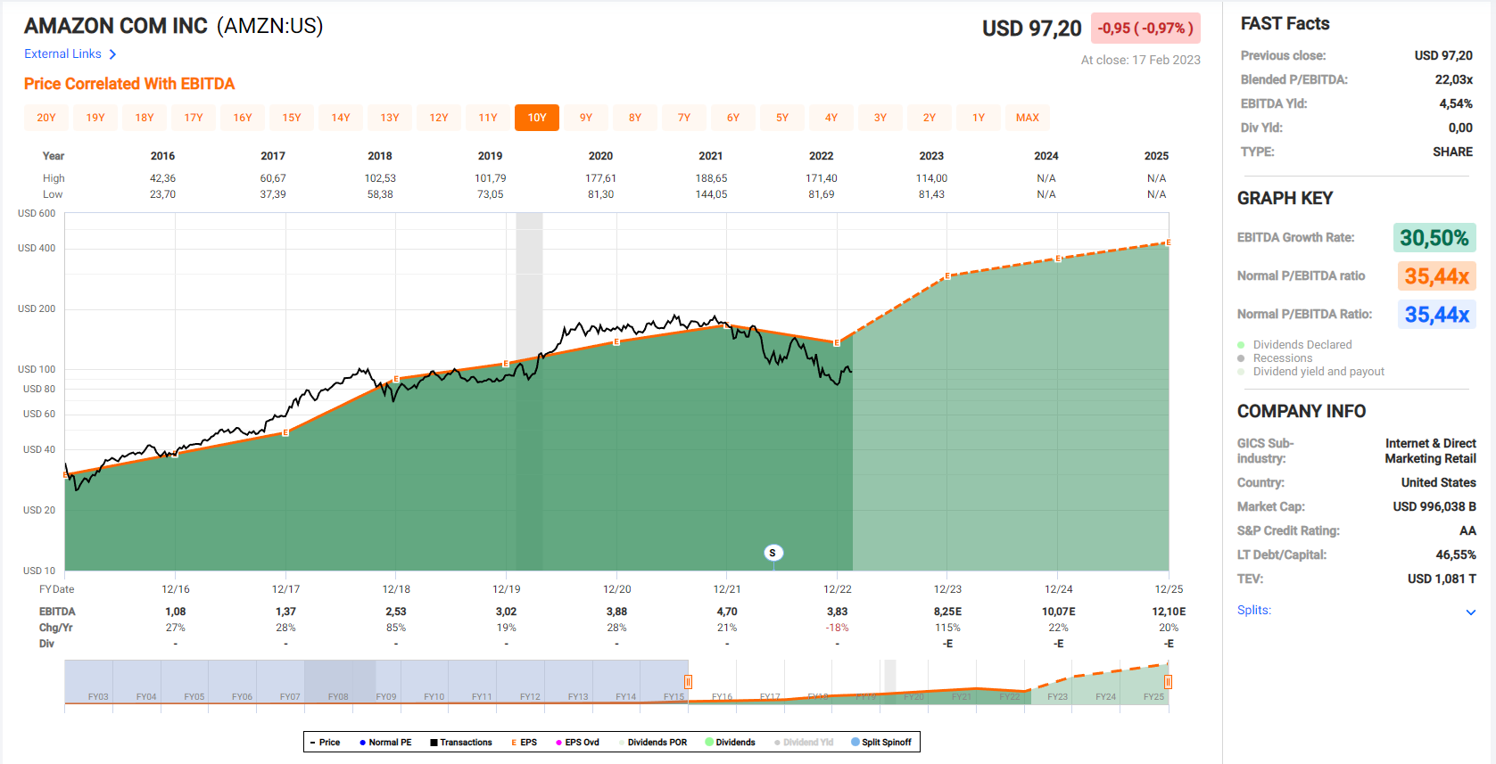This screenshot has width=1496, height=764.
Task: Toggle Split Spinoff legend item
Action: click(881, 742)
